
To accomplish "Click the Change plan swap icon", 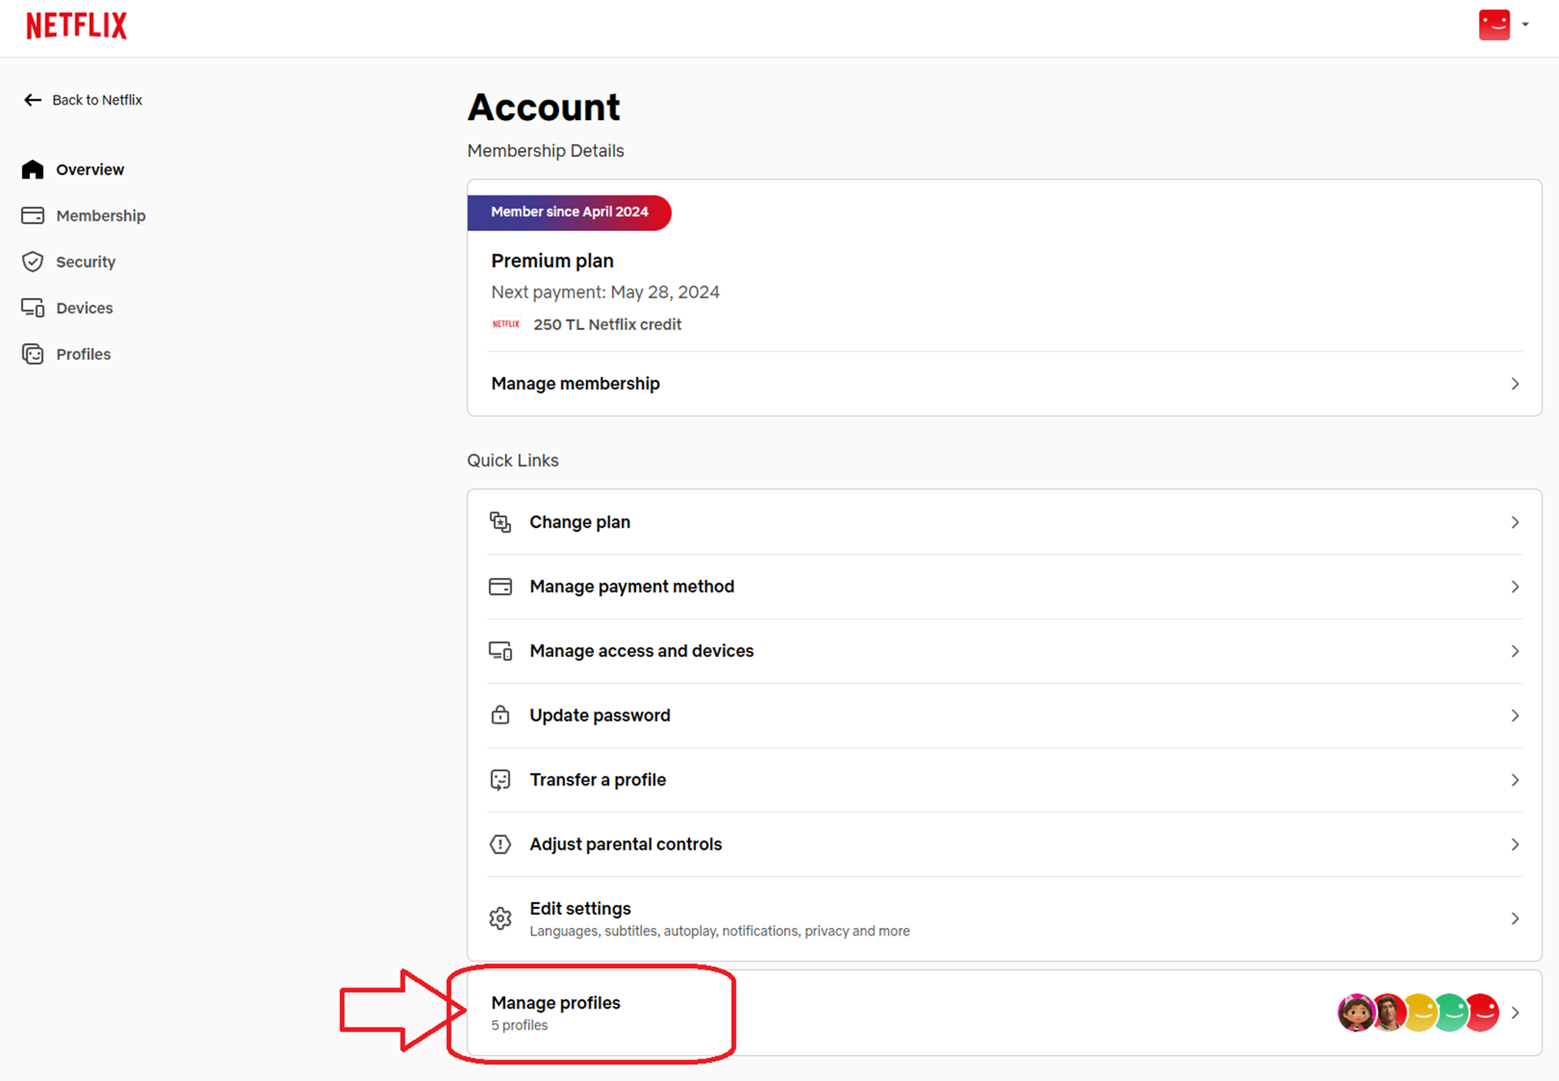I will point(500,522).
